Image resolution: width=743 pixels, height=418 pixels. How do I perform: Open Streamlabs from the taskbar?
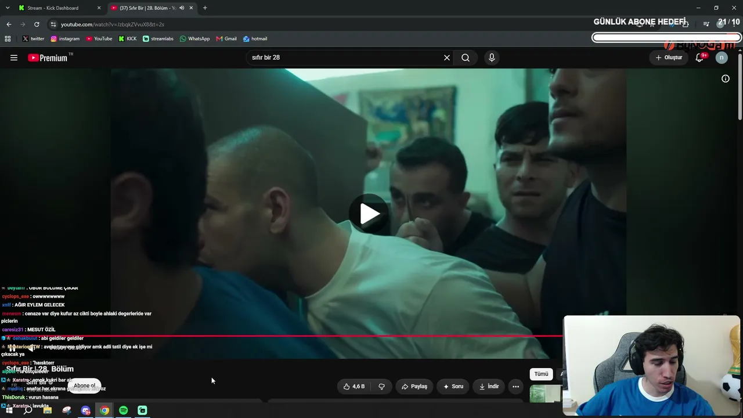(x=143, y=410)
